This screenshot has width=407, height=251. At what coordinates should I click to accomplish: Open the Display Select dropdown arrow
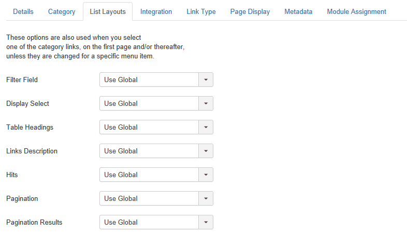(x=206, y=103)
